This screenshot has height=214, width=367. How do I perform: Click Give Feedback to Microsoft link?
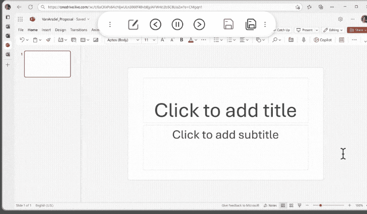click(241, 205)
